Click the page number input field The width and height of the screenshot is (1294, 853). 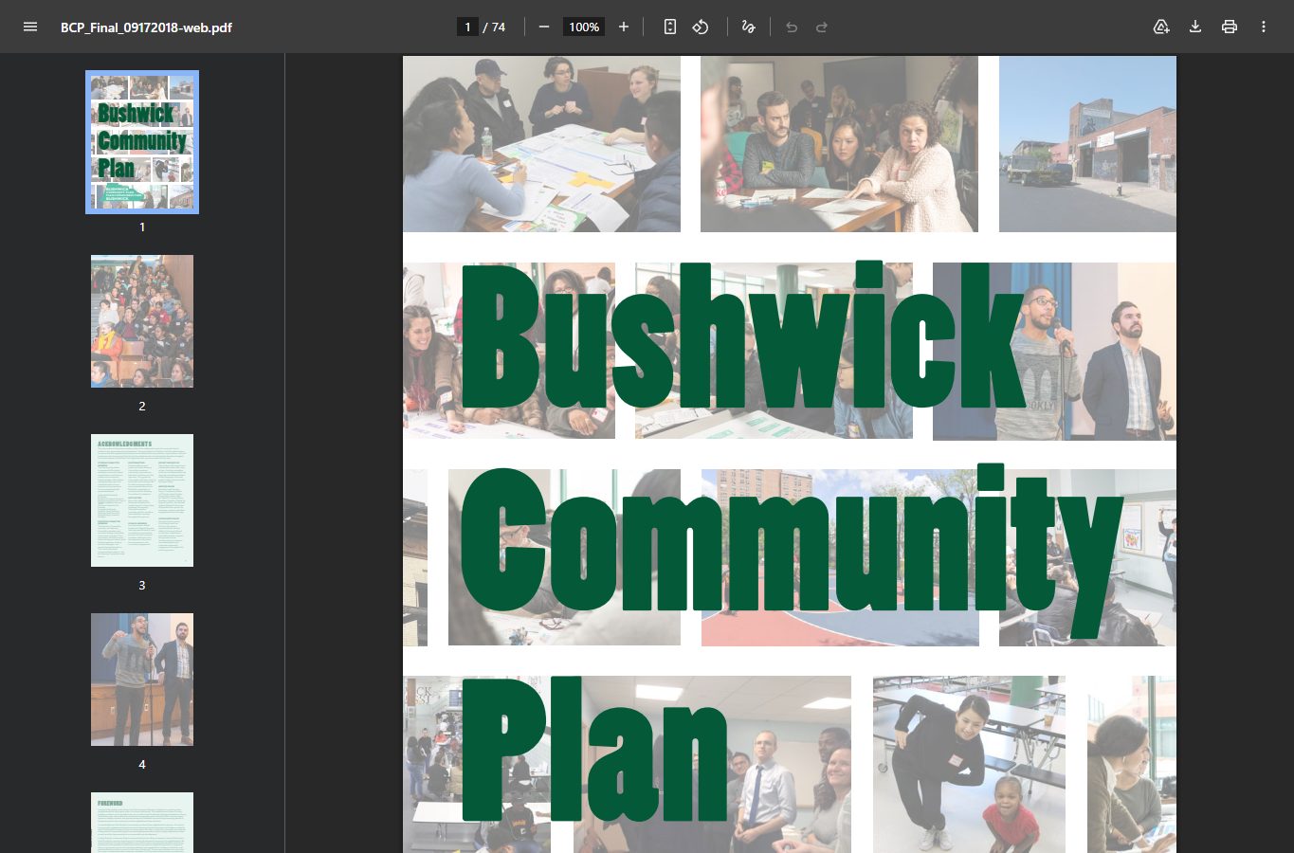point(467,27)
